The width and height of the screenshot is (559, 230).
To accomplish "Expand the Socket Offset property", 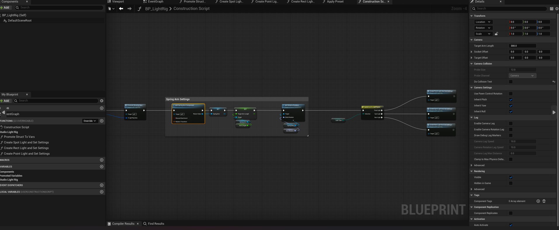I will (x=471, y=52).
